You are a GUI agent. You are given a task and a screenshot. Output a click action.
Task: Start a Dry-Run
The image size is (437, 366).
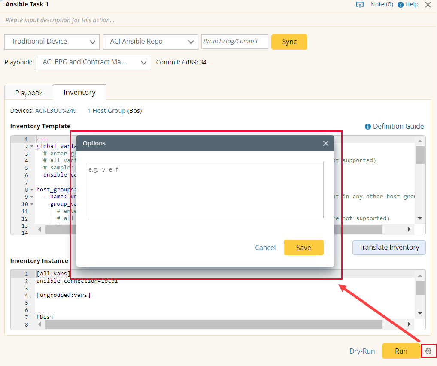[x=362, y=351]
